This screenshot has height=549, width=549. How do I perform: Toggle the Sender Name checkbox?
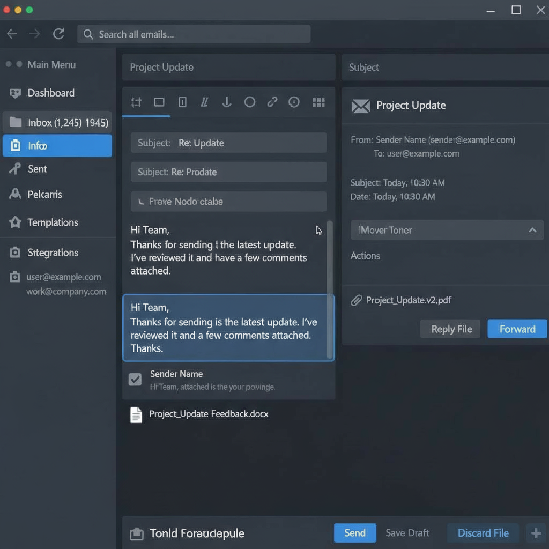point(135,380)
